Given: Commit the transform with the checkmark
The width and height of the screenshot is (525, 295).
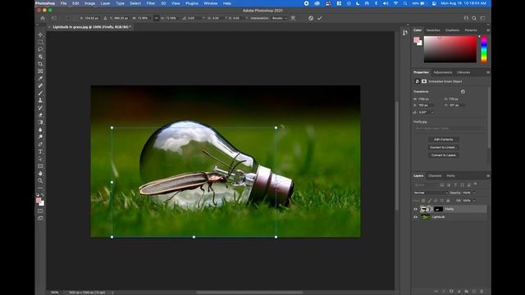Looking at the screenshot, I should point(320,18).
